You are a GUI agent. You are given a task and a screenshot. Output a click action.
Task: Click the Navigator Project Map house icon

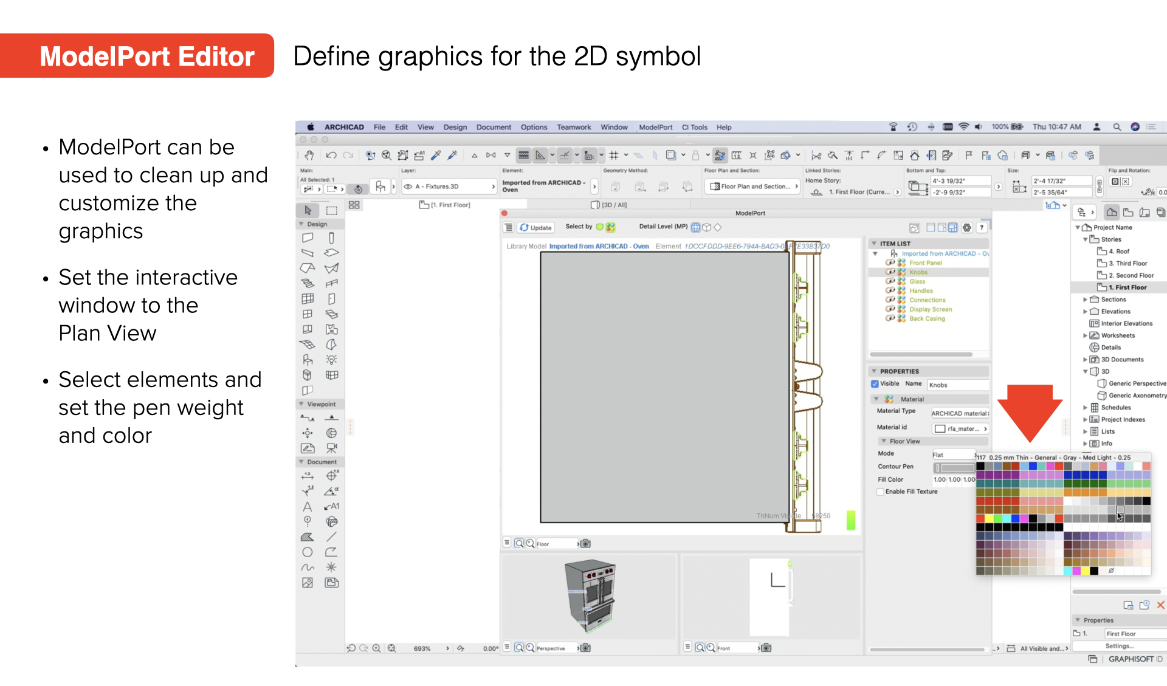coord(1112,213)
